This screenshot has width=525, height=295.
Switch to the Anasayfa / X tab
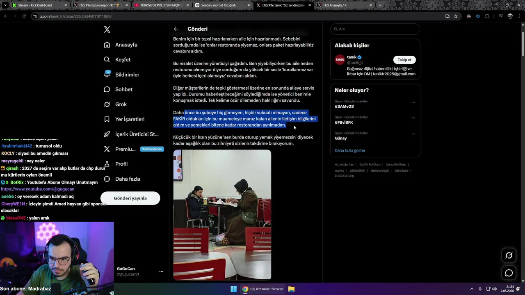(344, 5)
